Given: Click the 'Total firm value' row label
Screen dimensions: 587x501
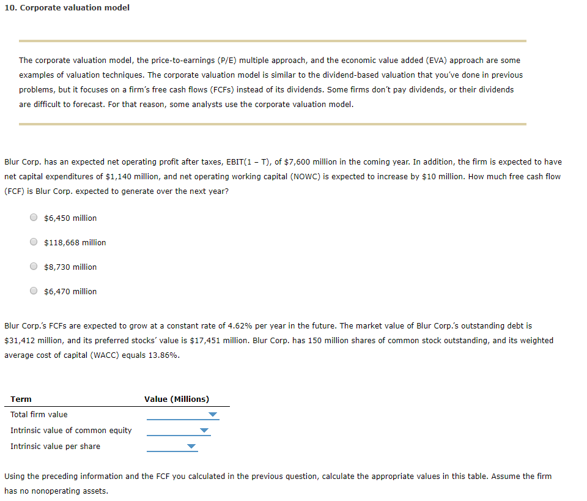Looking at the screenshot, I should point(39,415).
